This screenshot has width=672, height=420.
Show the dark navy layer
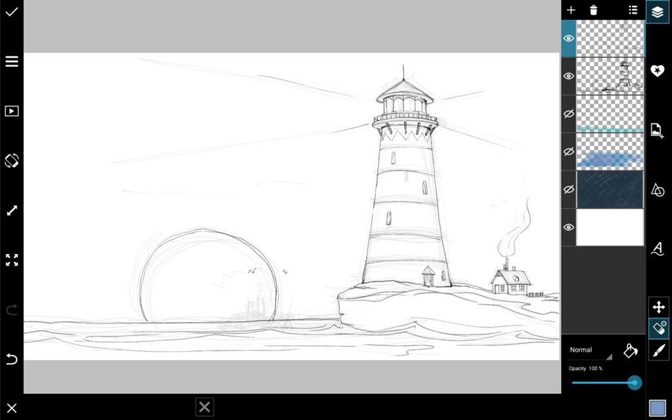click(569, 190)
